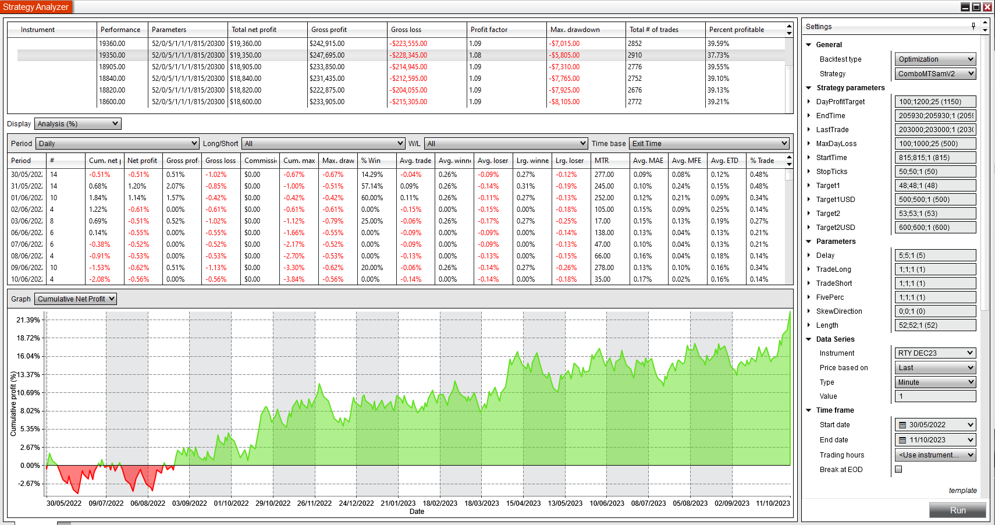Click the End date calendar icon
This screenshot has width=995, height=525.
pos(902,440)
